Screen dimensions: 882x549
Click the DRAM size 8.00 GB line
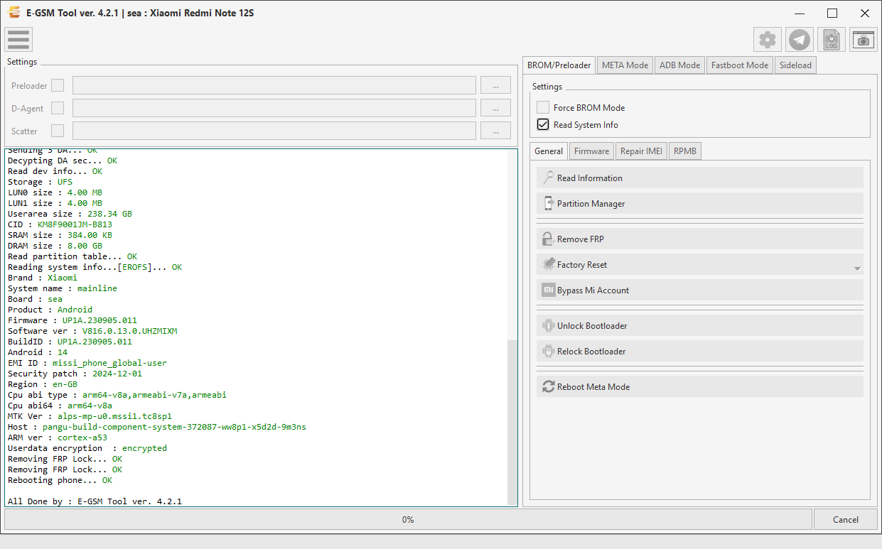coord(55,246)
